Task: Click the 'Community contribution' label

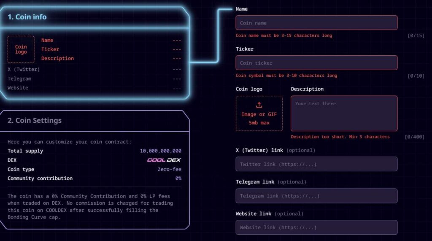Action: (40, 179)
